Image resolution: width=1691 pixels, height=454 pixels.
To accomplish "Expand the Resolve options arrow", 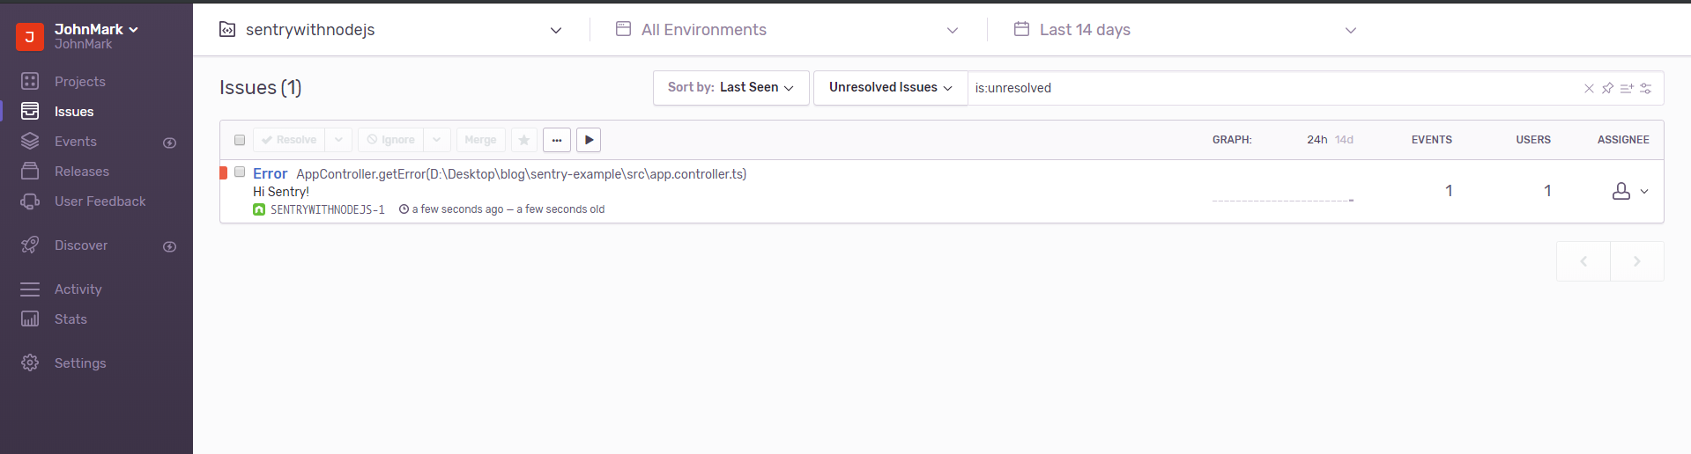I will [338, 140].
